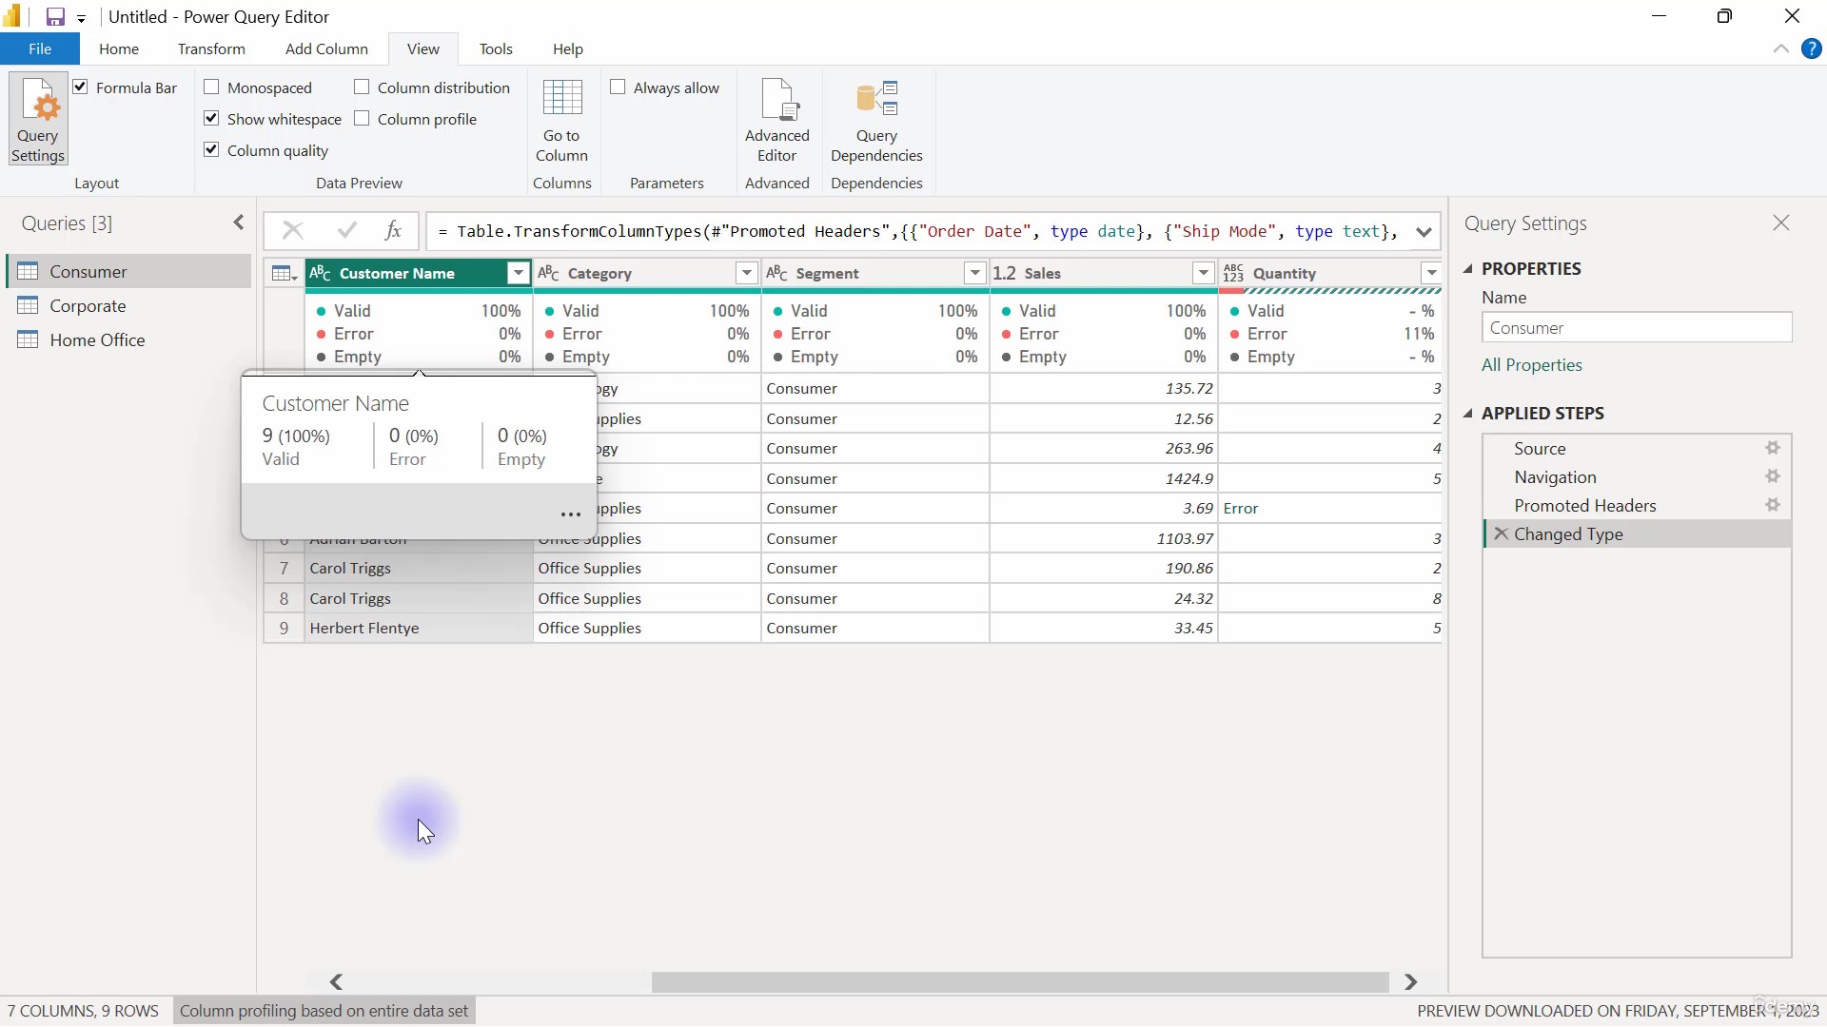Click Quantity ABC123 data type icon
Screen dimensions: 1827x1027
click(x=1233, y=274)
